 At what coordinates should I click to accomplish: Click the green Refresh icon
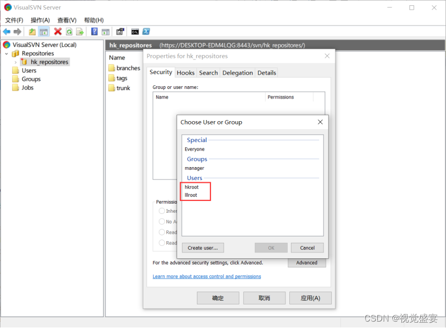[x=69, y=32]
